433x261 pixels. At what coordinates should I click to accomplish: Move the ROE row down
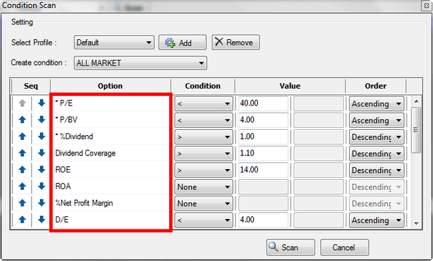pos(41,170)
